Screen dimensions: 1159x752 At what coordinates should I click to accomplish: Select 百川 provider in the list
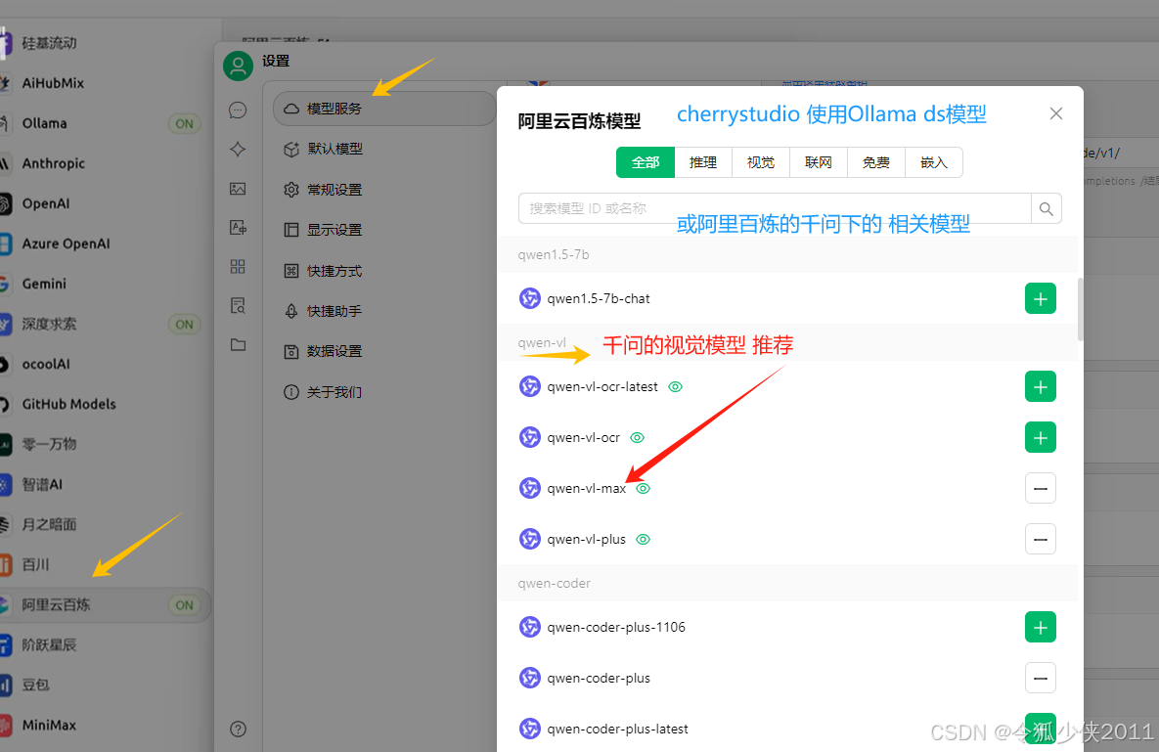click(105, 564)
